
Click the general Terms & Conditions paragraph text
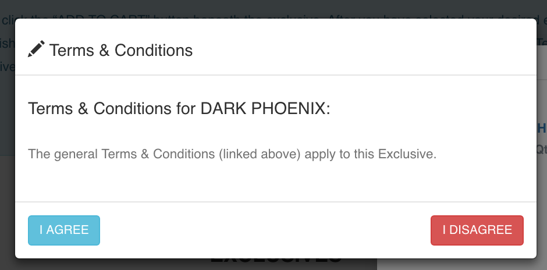tap(232, 154)
